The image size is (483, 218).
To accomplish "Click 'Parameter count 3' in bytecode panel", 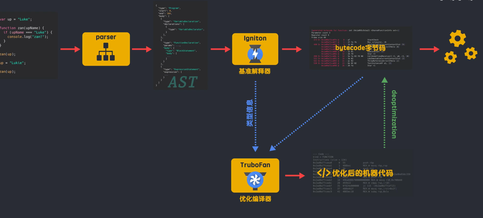I will coord(321,33).
